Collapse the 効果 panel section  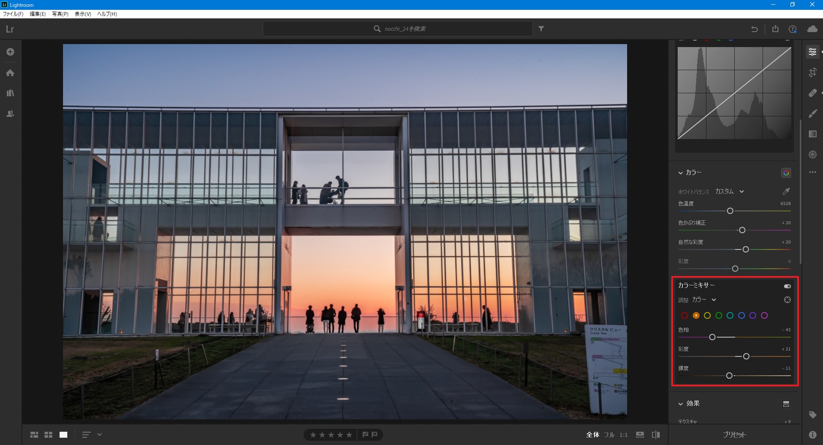point(680,403)
